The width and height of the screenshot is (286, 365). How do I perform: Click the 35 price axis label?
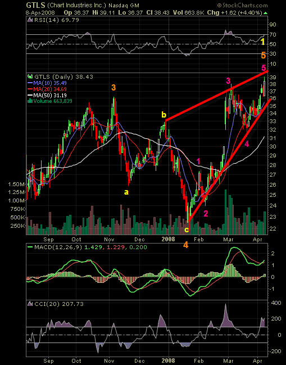tap(273, 106)
